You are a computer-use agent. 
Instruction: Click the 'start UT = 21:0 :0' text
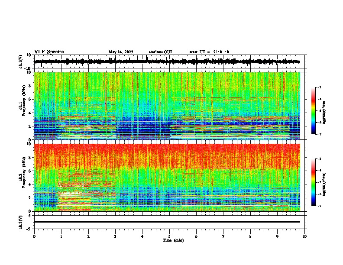[209, 52]
